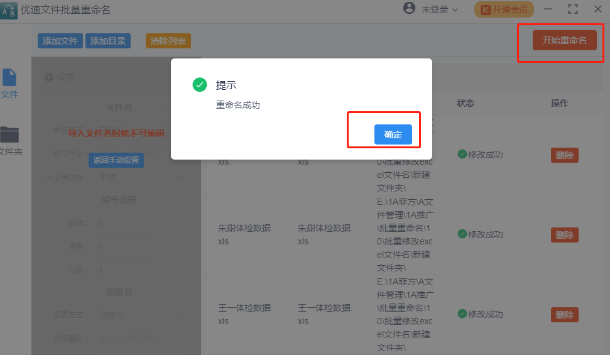Click the settings gear icon beside 设置
The width and height of the screenshot is (610, 355).
coord(49,77)
